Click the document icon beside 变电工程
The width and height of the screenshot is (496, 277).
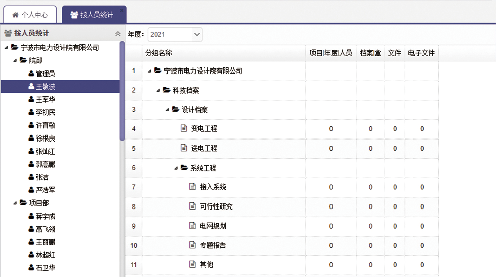pos(184,129)
